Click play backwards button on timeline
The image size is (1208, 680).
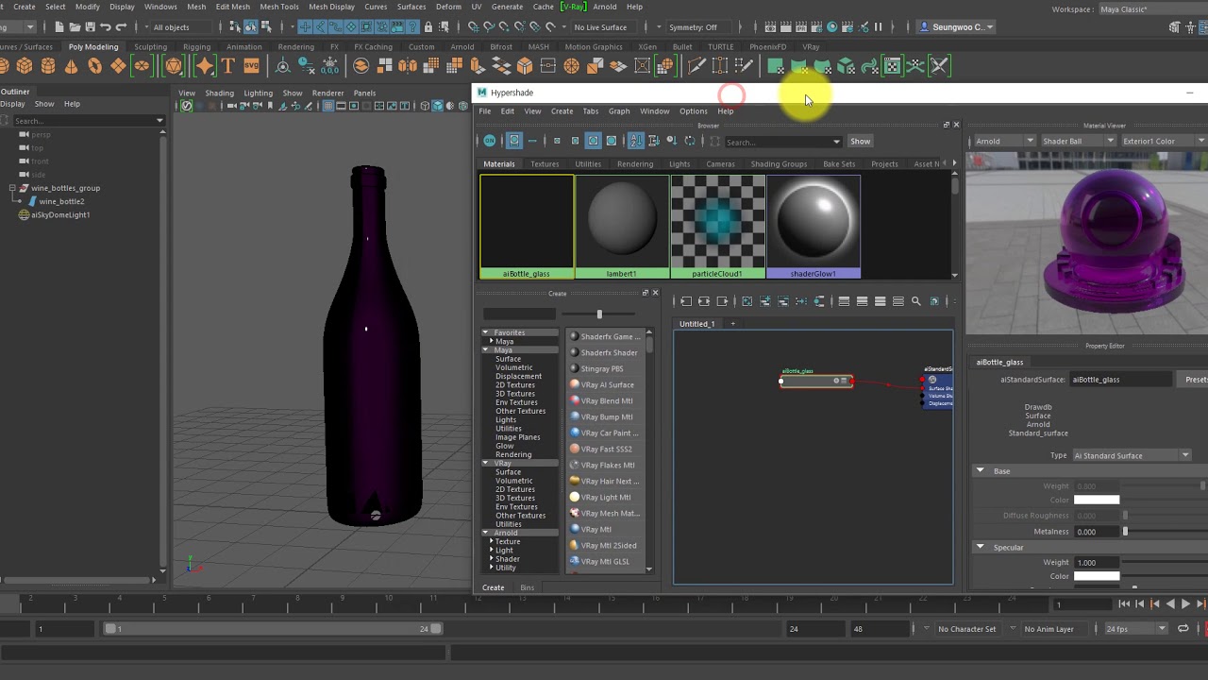[1170, 604]
